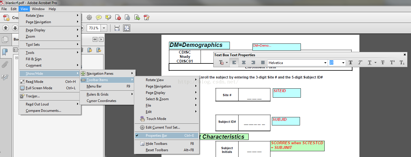Viewport: 411px width, 157px height.
Task: Expand Select & Zoom submenu
Action: (167, 99)
